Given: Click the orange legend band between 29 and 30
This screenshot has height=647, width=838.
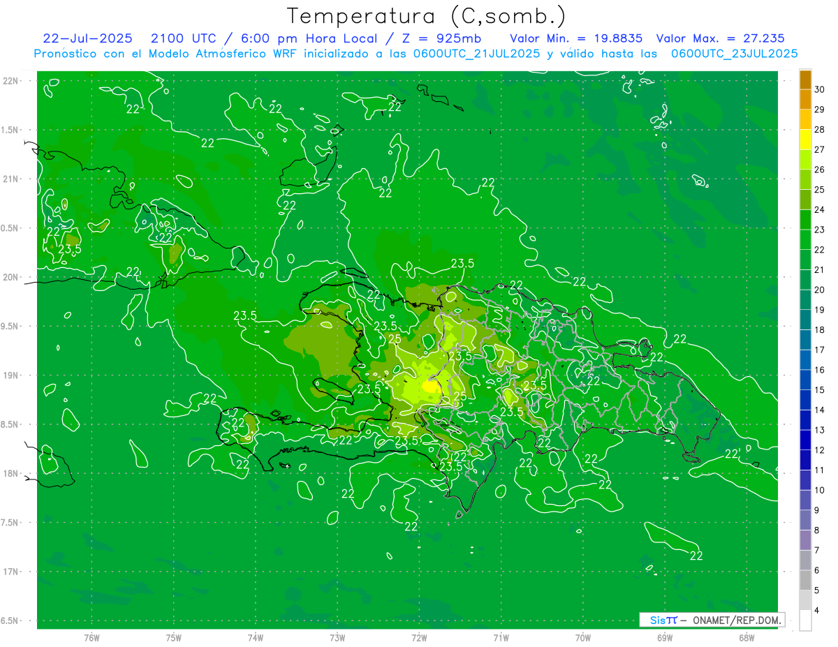Looking at the screenshot, I should [x=805, y=99].
